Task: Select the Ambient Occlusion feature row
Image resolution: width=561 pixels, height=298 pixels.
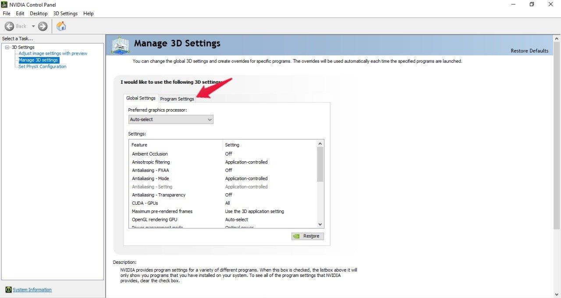Action: click(x=150, y=154)
